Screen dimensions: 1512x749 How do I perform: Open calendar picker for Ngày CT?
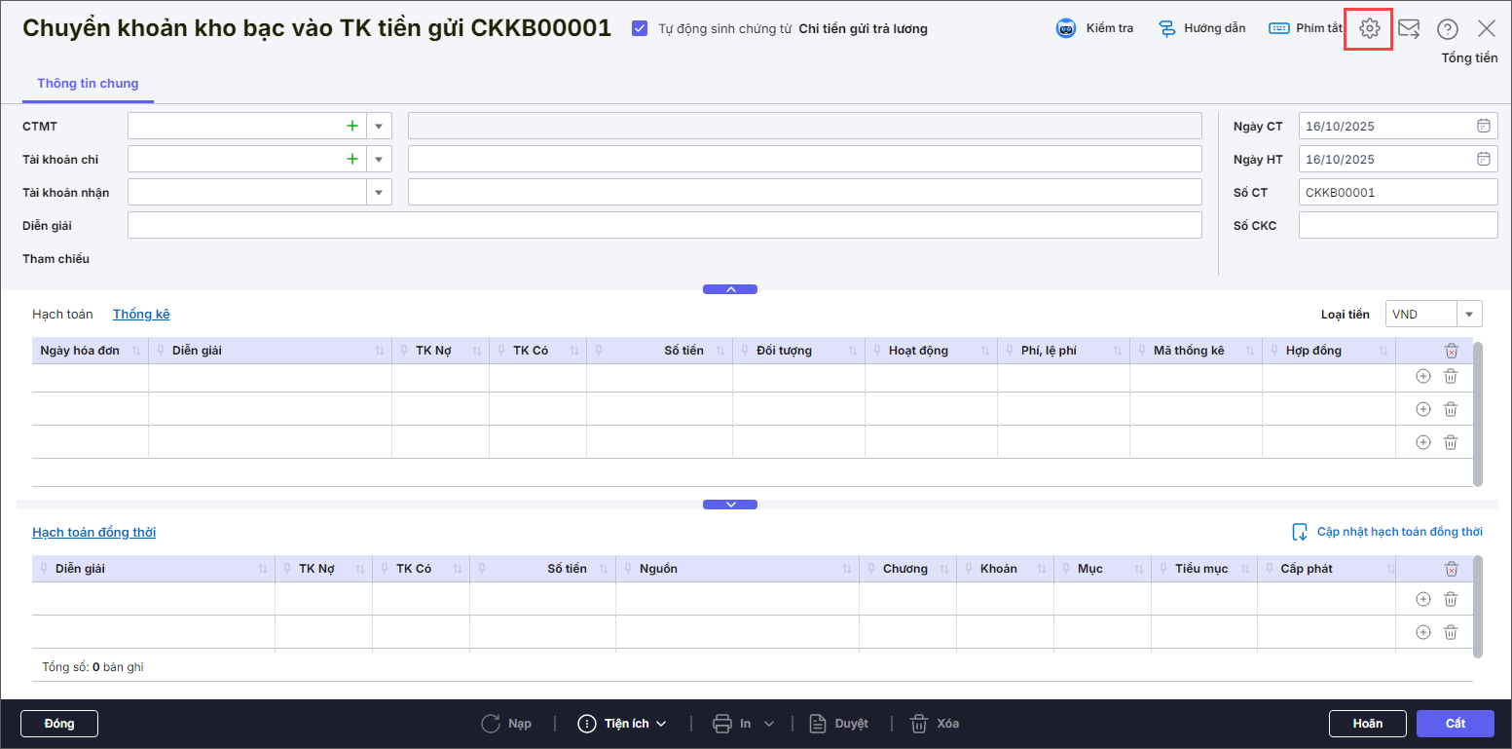point(1483,126)
